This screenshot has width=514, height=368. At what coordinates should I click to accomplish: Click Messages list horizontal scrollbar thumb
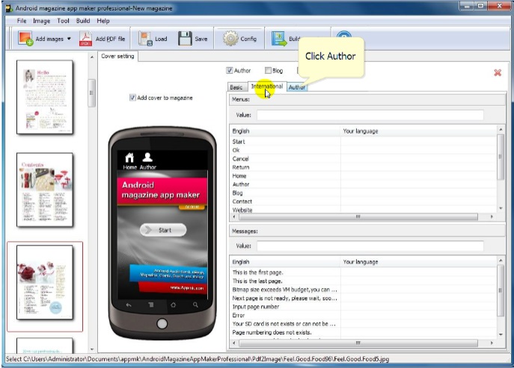pyautogui.click(x=358, y=343)
